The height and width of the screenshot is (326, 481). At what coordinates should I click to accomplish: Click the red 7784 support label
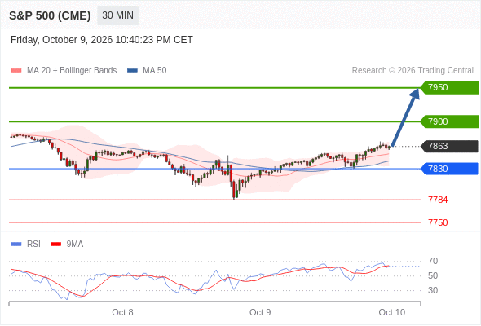point(438,200)
